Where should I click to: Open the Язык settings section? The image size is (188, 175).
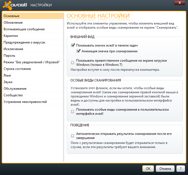pyautogui.click(x=33, y=75)
